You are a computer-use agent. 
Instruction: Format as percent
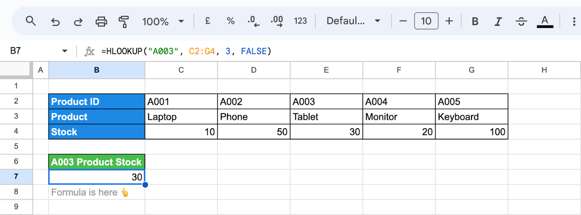tap(231, 21)
